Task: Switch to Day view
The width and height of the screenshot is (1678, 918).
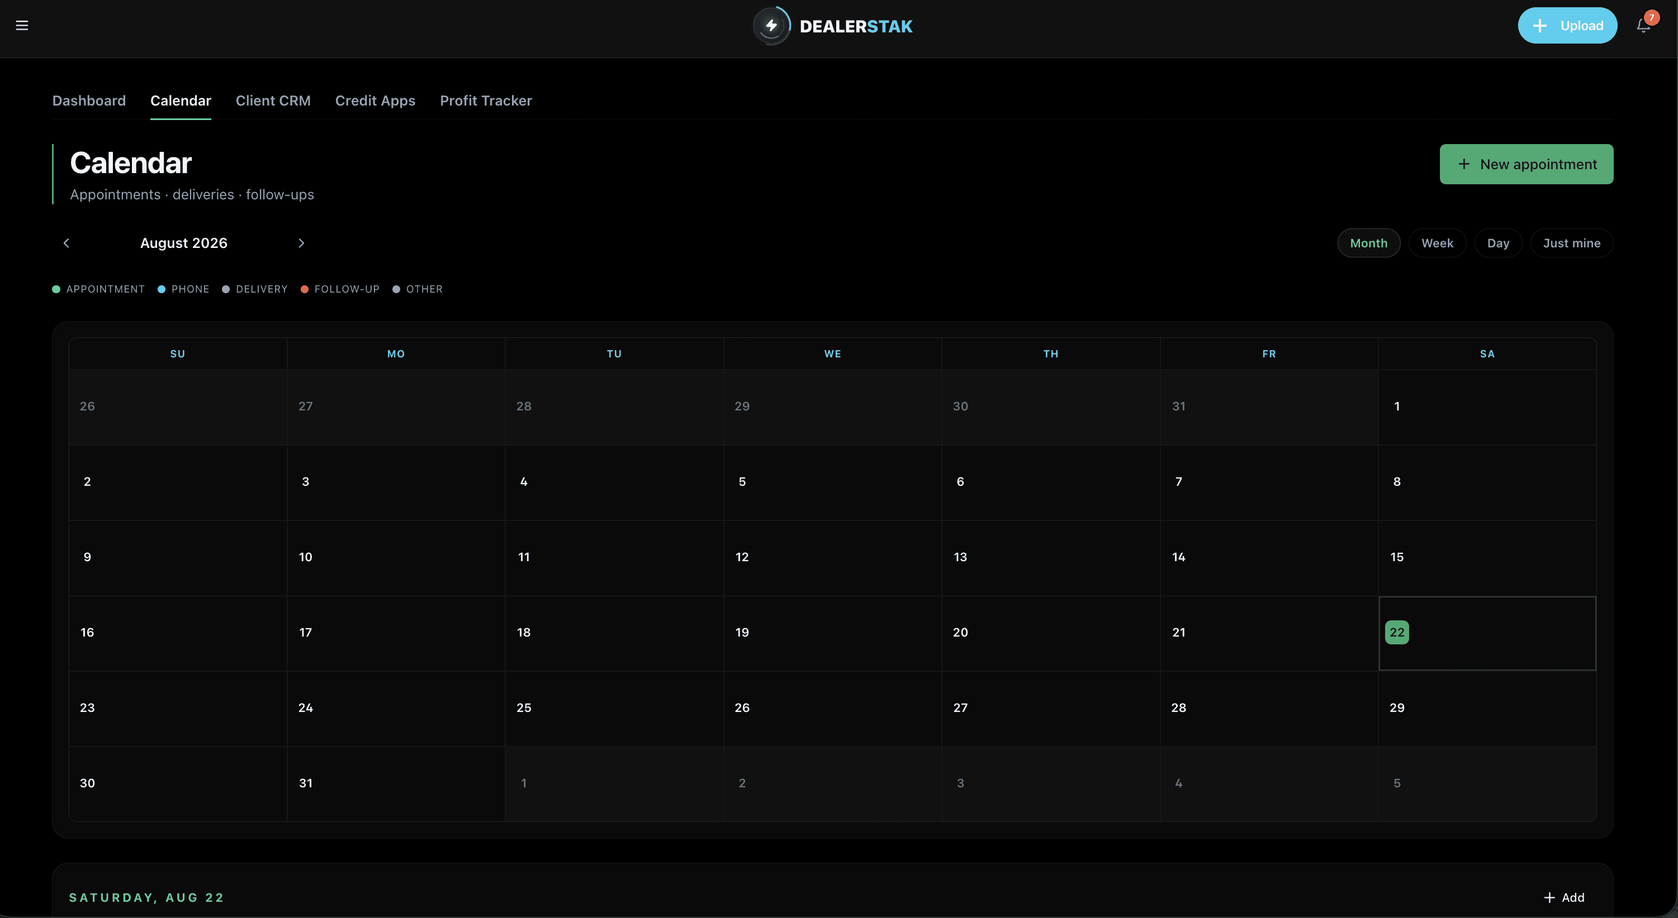Action: pyautogui.click(x=1498, y=243)
